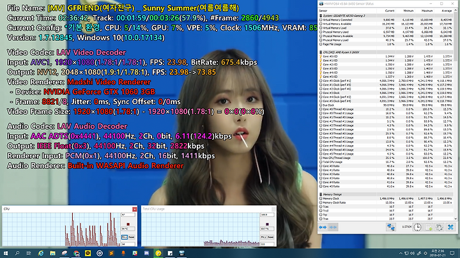Edit CPU graph minimum value field

coord(128,244)
